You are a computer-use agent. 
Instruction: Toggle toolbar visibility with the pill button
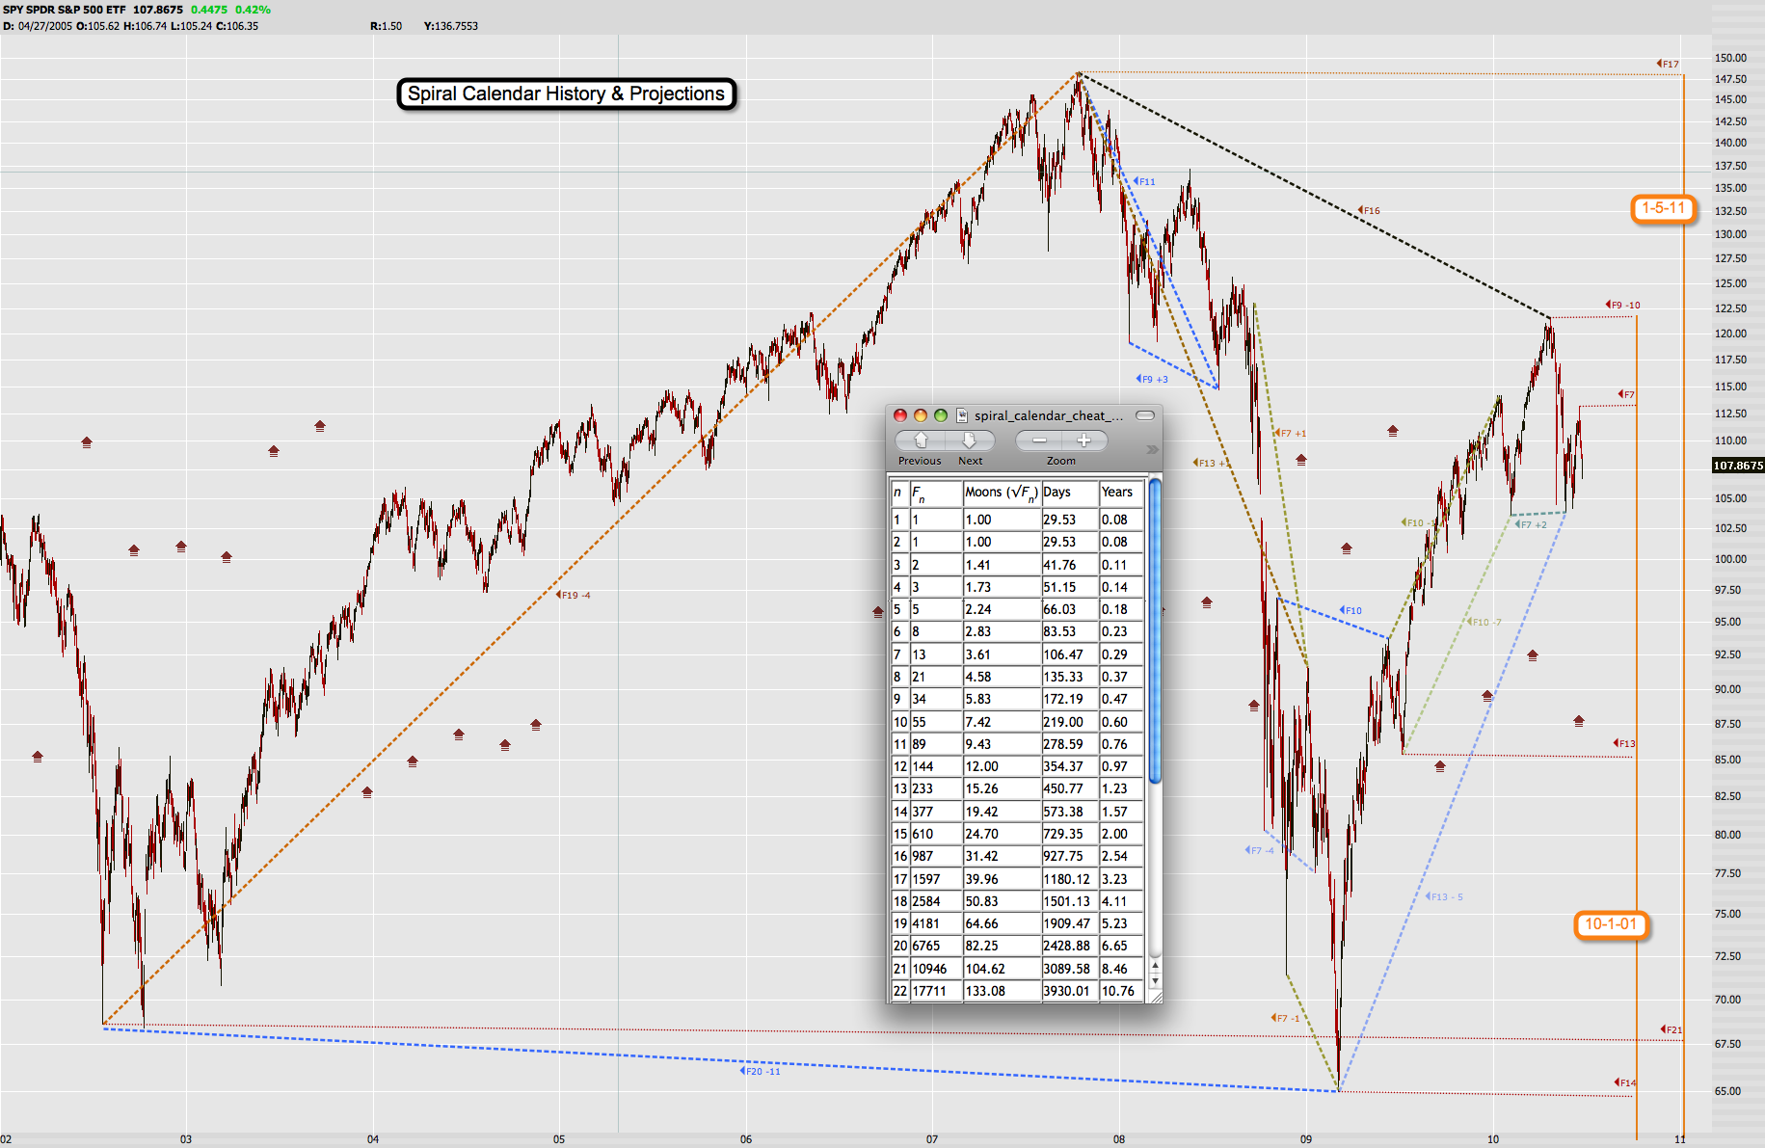click(1144, 415)
